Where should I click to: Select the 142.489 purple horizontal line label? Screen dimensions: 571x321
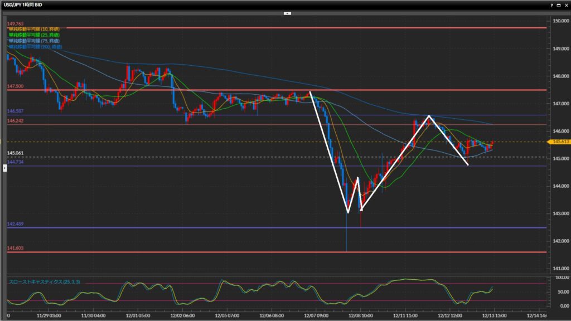click(x=15, y=223)
